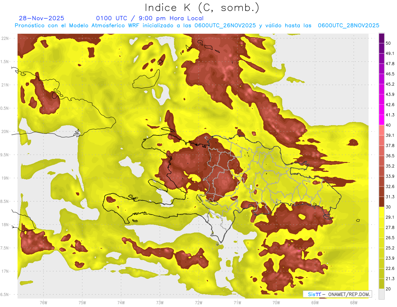Click the "69W" longitude label

point(315,302)
